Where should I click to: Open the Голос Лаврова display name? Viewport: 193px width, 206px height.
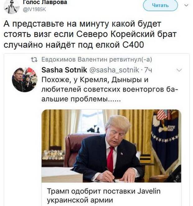pos(45,2)
